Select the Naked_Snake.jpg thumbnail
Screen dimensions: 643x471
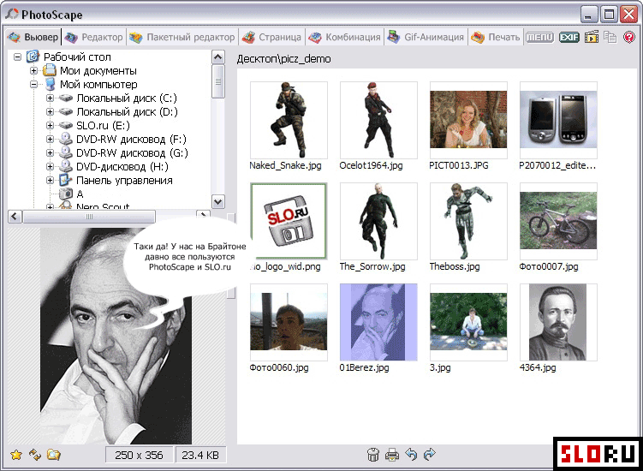point(289,120)
